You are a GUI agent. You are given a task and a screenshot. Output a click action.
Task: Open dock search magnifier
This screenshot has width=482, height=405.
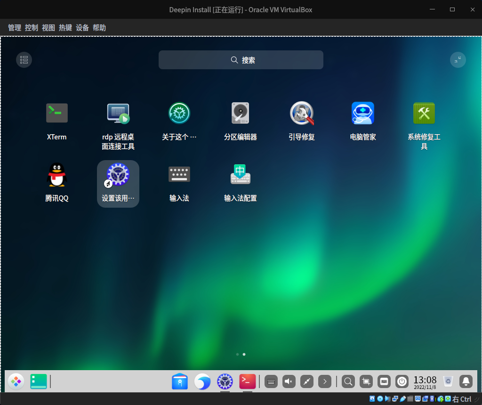tap(348, 381)
